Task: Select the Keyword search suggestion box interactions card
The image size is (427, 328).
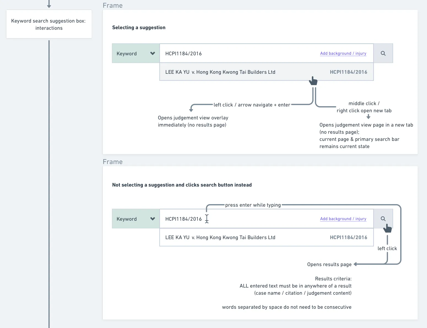Action: click(x=49, y=24)
